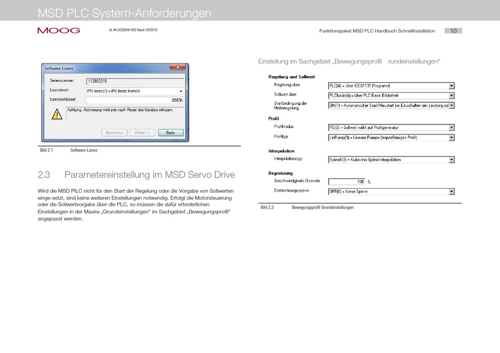Click the 'Achtung: Aktivierung' warning message text
Viewport: 500px width, 353px height.
point(120,110)
